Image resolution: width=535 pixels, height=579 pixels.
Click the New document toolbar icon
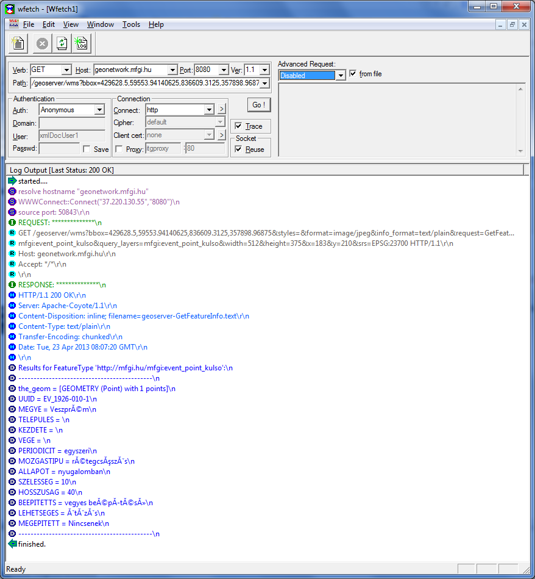(x=18, y=43)
